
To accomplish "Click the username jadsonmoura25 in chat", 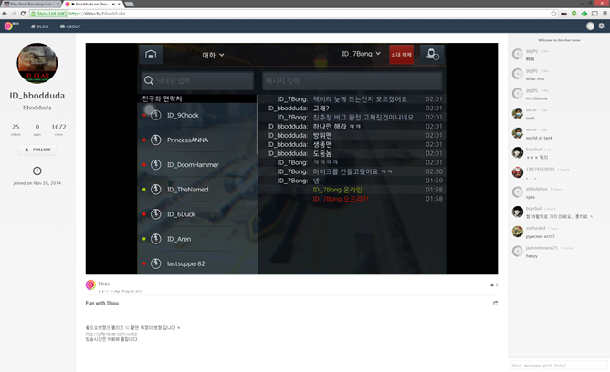I will (x=542, y=248).
